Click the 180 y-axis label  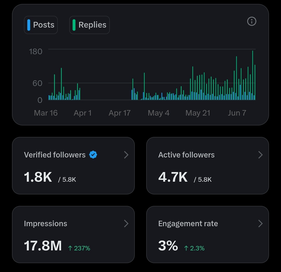click(x=36, y=52)
